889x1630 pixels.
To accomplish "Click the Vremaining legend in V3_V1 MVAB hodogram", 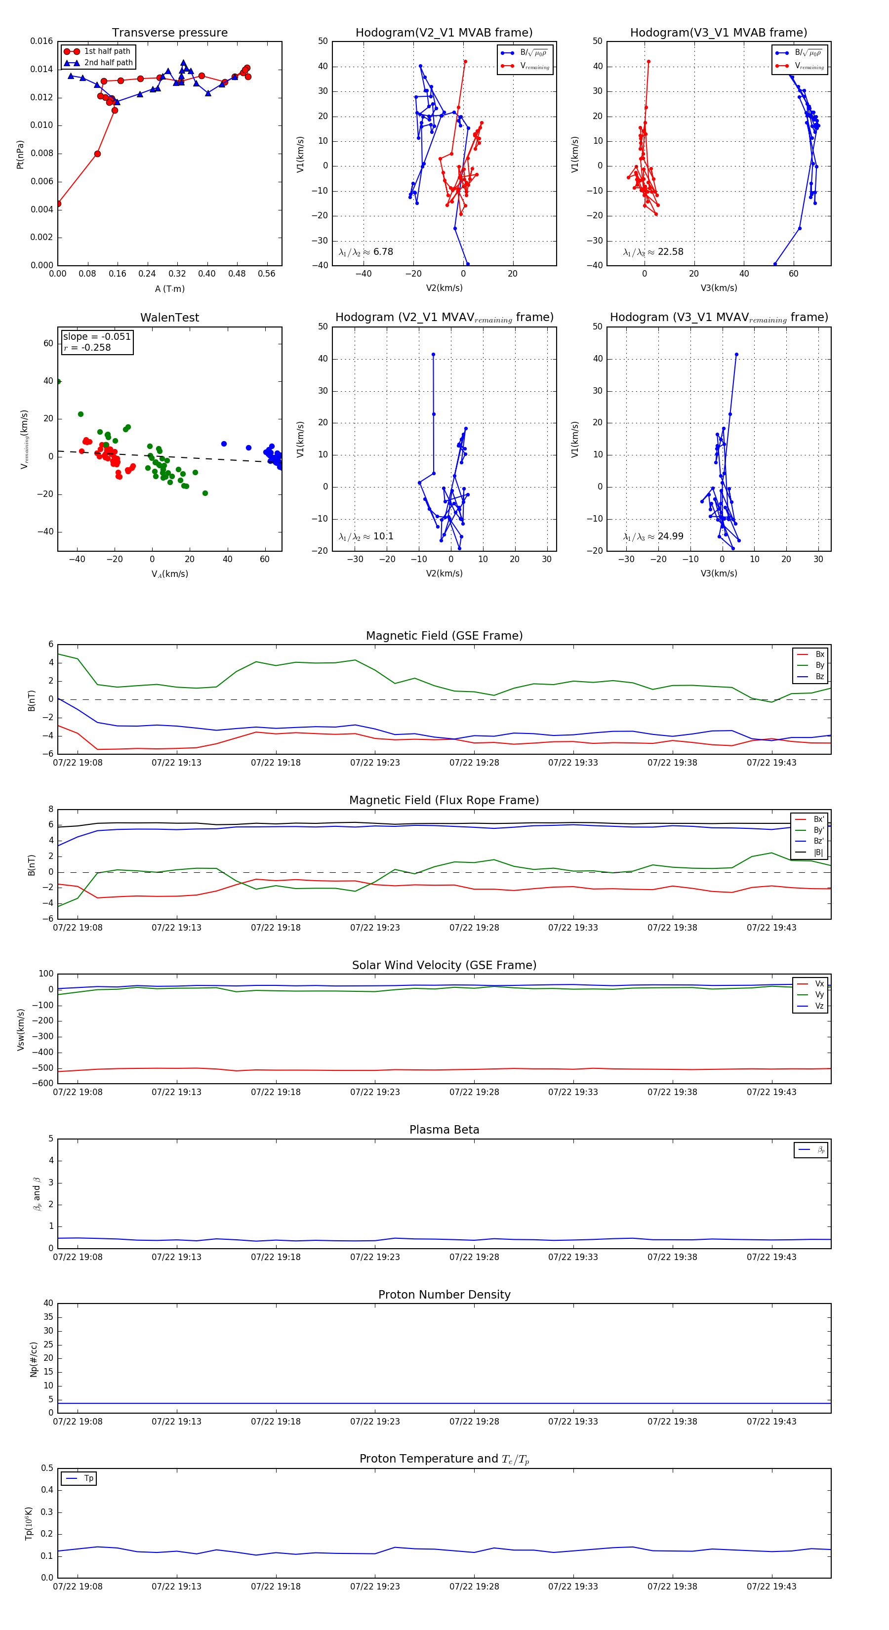I will pos(800,66).
